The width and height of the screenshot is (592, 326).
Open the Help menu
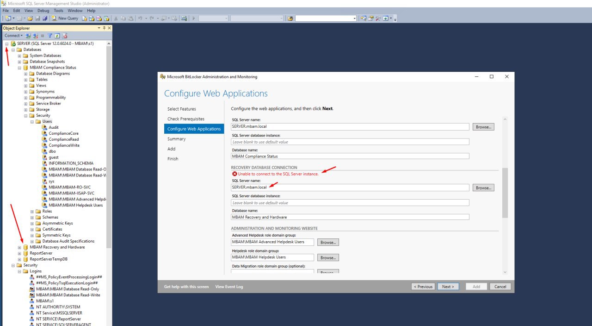(91, 10)
